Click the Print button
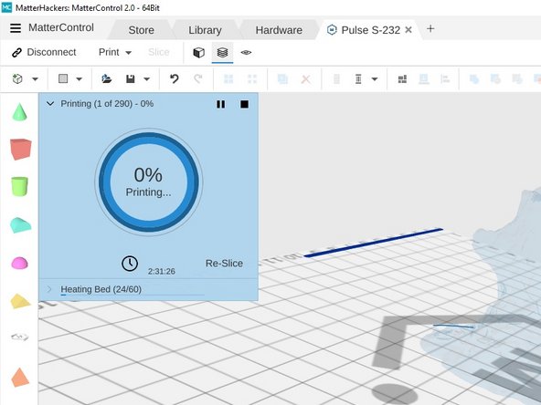 109,52
